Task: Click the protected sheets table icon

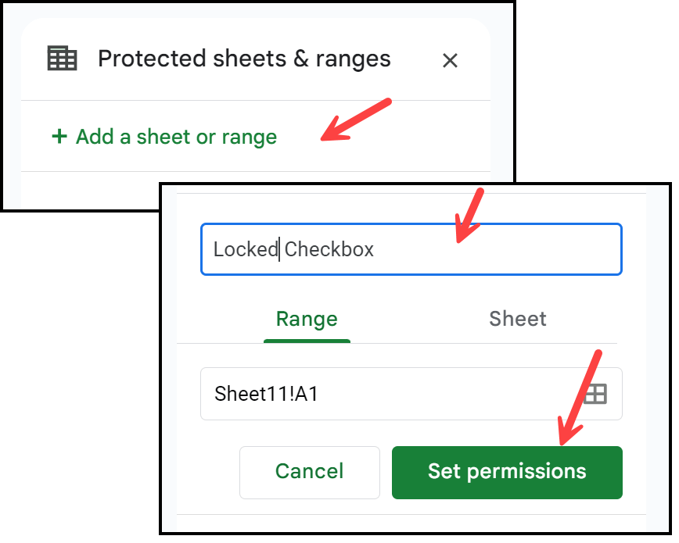Action: [x=62, y=58]
